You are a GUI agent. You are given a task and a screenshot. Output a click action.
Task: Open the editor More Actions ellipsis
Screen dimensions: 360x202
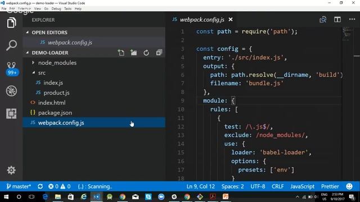point(352,20)
